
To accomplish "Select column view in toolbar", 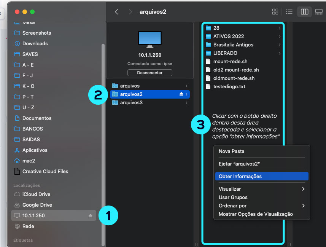I will point(304,12).
